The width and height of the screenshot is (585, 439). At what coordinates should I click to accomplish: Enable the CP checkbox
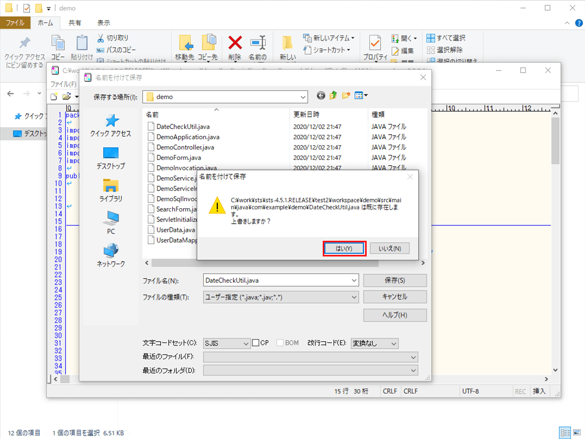[256, 343]
